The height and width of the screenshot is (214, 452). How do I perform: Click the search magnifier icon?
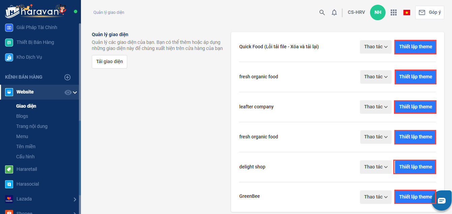tap(322, 12)
